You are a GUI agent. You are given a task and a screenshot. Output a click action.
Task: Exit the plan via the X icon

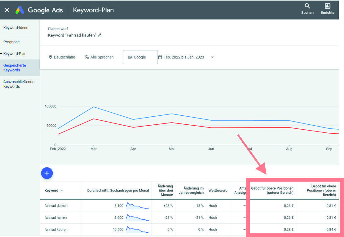[x=7, y=10]
